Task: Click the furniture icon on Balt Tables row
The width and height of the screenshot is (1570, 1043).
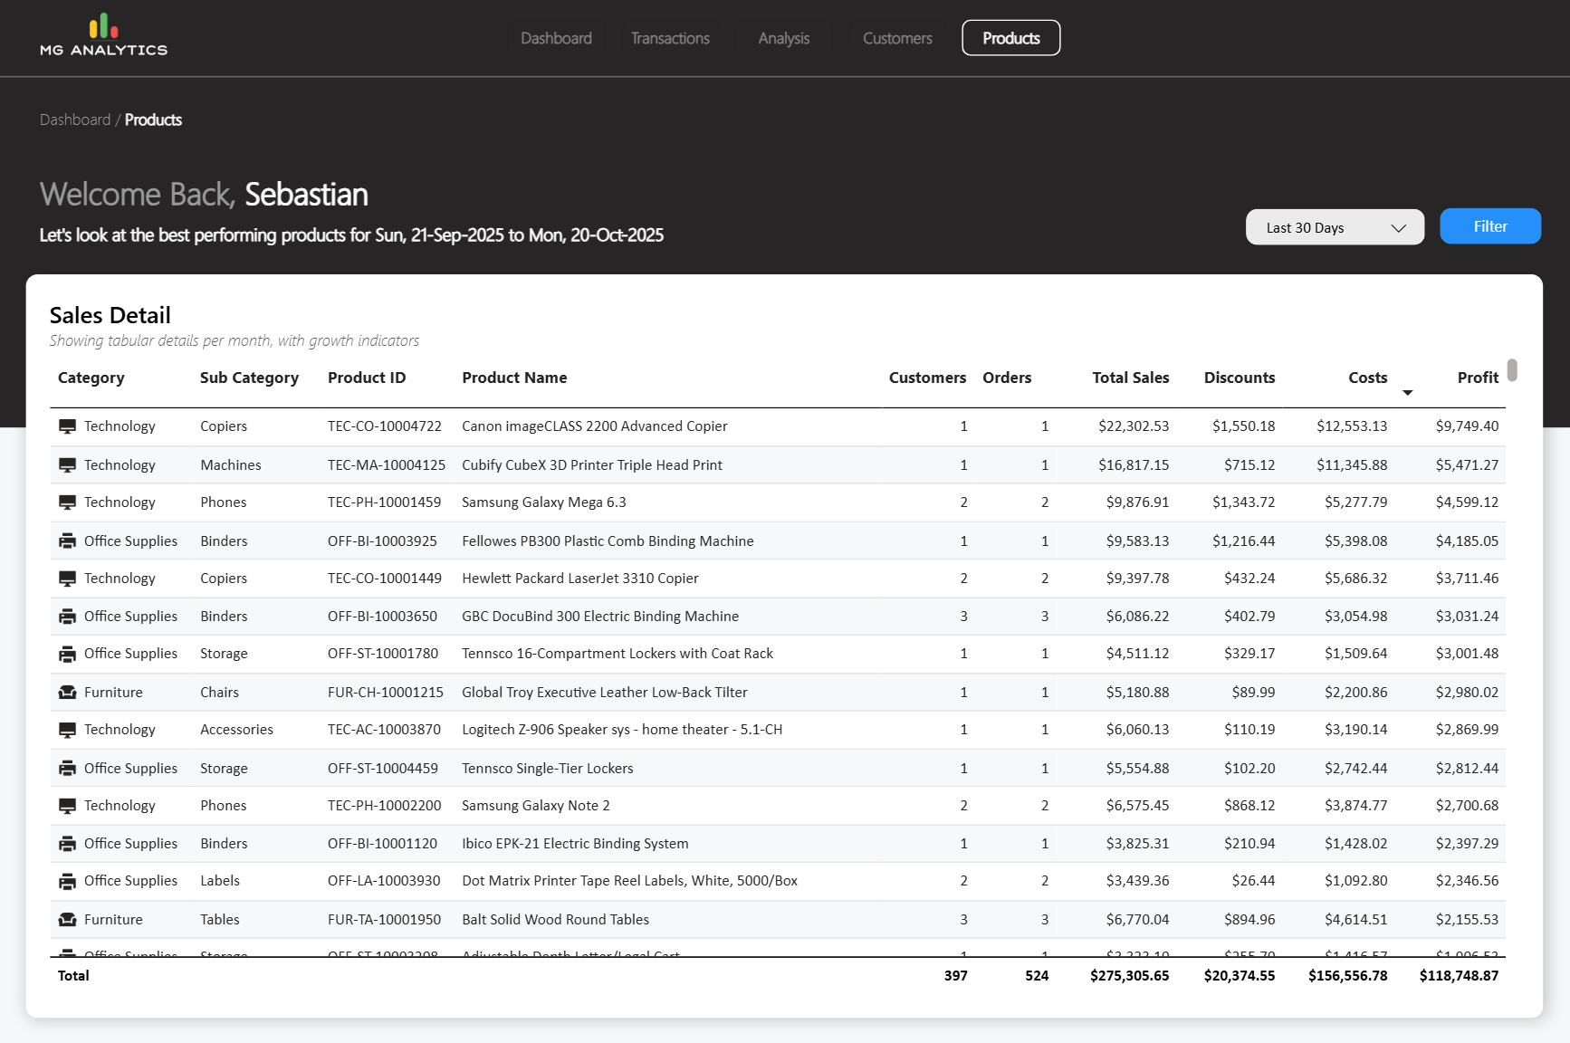Action: click(x=67, y=920)
